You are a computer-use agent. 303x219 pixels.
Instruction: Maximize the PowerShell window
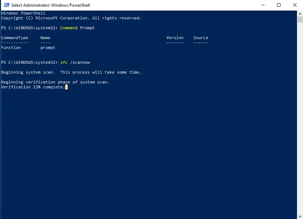tap(279, 5)
